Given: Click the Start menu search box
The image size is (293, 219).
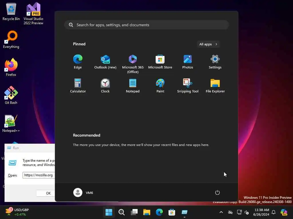Looking at the screenshot, I should pos(146,25).
